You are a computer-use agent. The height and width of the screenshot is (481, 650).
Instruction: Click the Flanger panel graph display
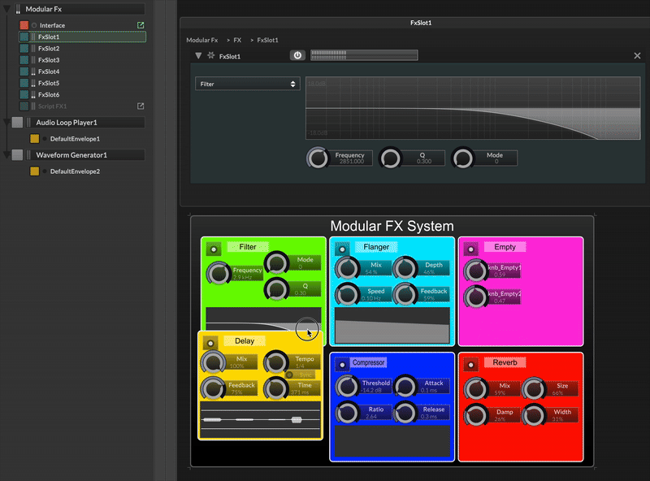pos(392,325)
